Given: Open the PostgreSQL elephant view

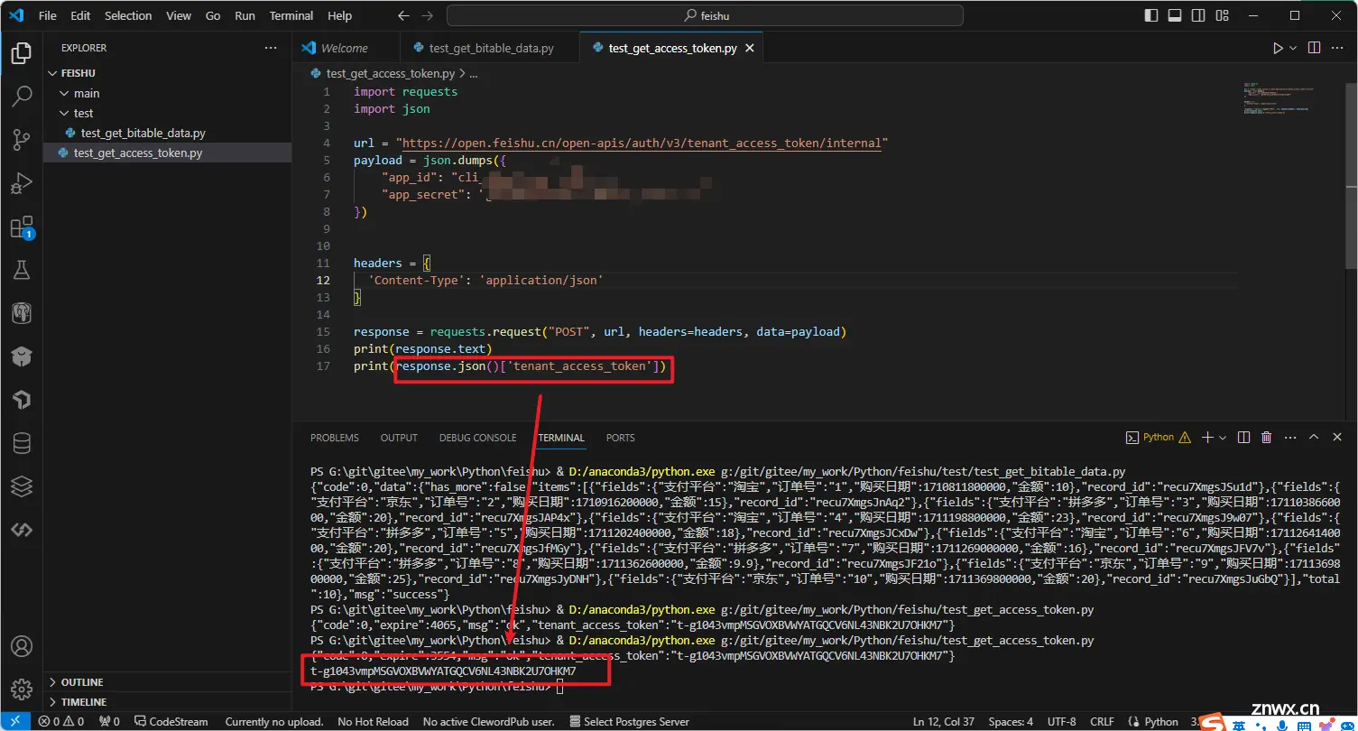Looking at the screenshot, I should point(21,313).
